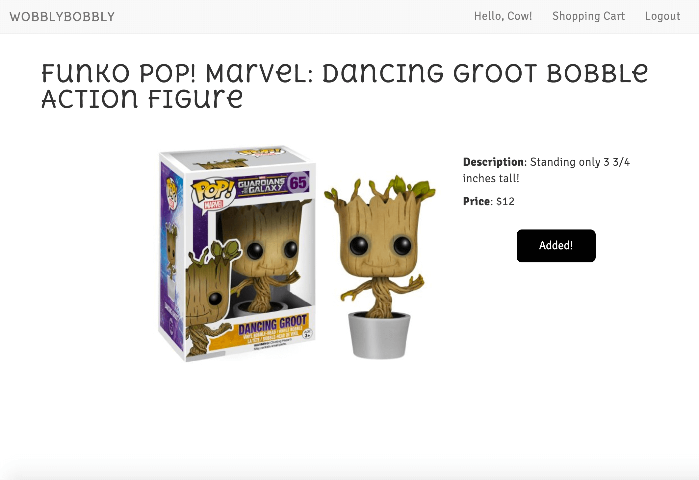Log out using the Logout link

point(662,16)
